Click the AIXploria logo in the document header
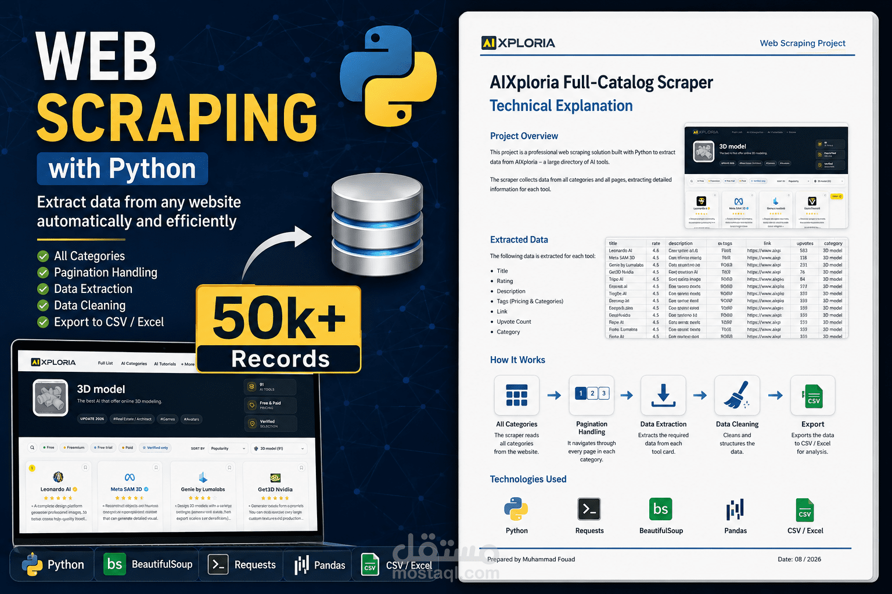 (x=518, y=43)
